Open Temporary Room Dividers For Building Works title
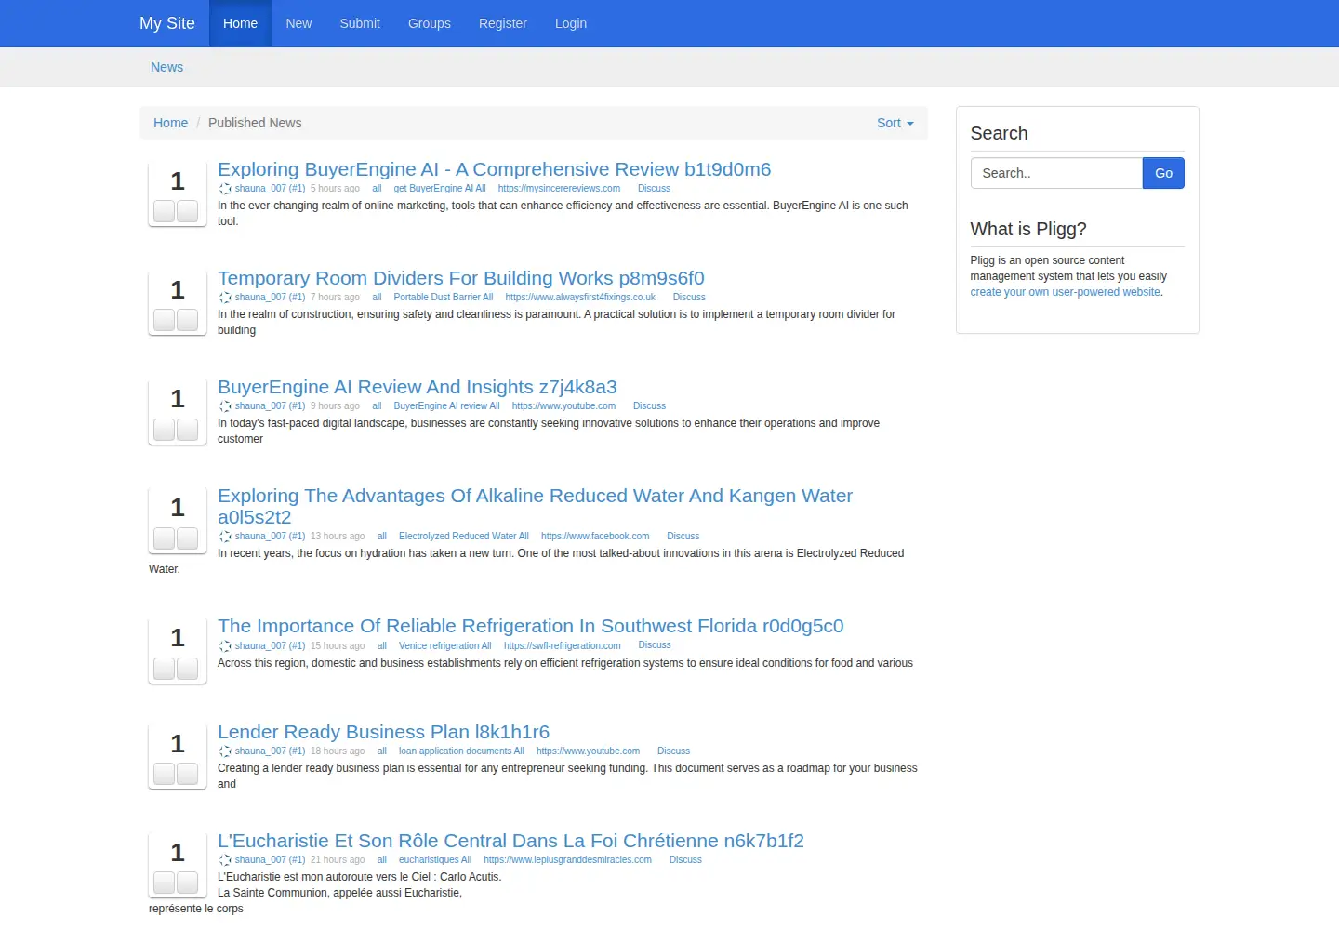 [461, 278]
